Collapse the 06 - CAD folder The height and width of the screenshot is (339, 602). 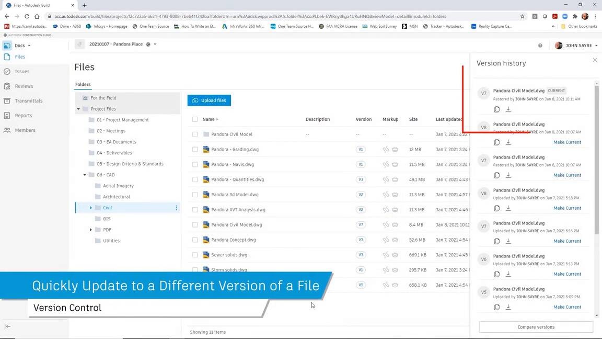click(85, 175)
